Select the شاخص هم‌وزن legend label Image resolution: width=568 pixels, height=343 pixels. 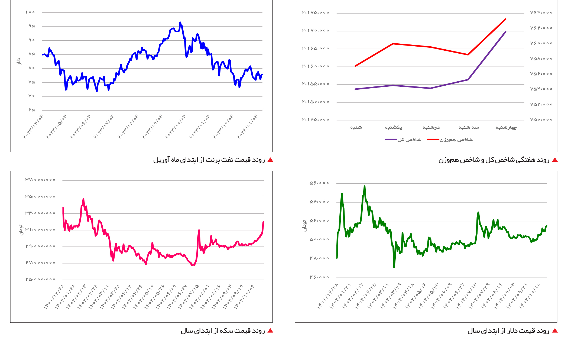(x=456, y=140)
